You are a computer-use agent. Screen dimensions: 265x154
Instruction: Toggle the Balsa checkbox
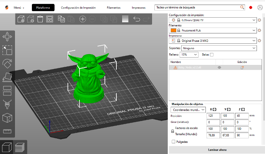coord(212,55)
